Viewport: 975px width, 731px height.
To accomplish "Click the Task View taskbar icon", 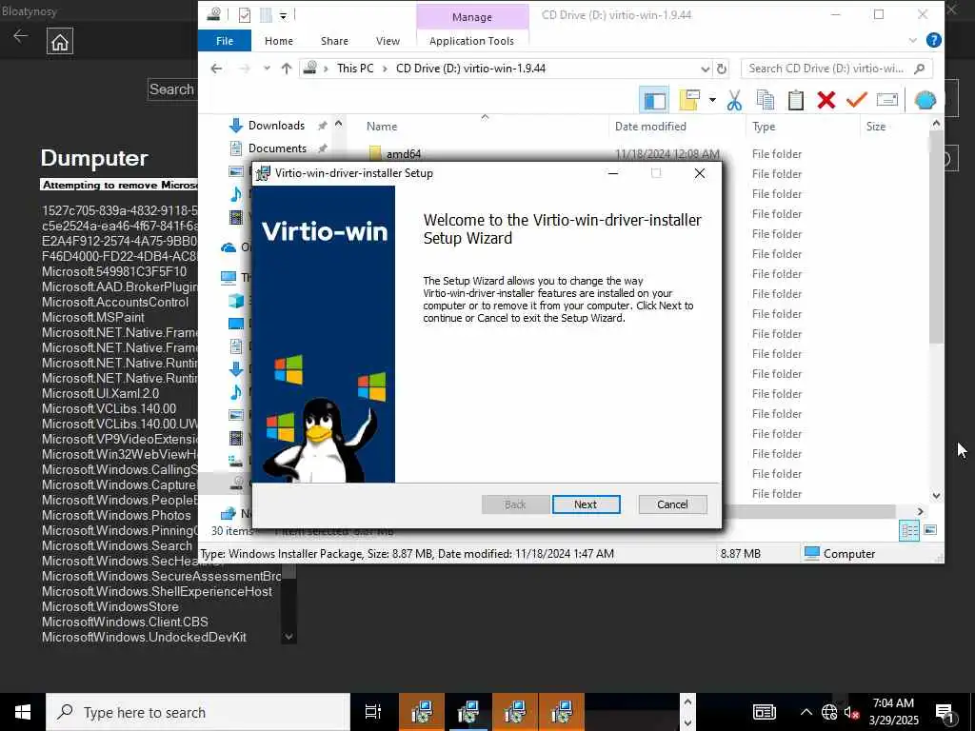I will (x=373, y=712).
